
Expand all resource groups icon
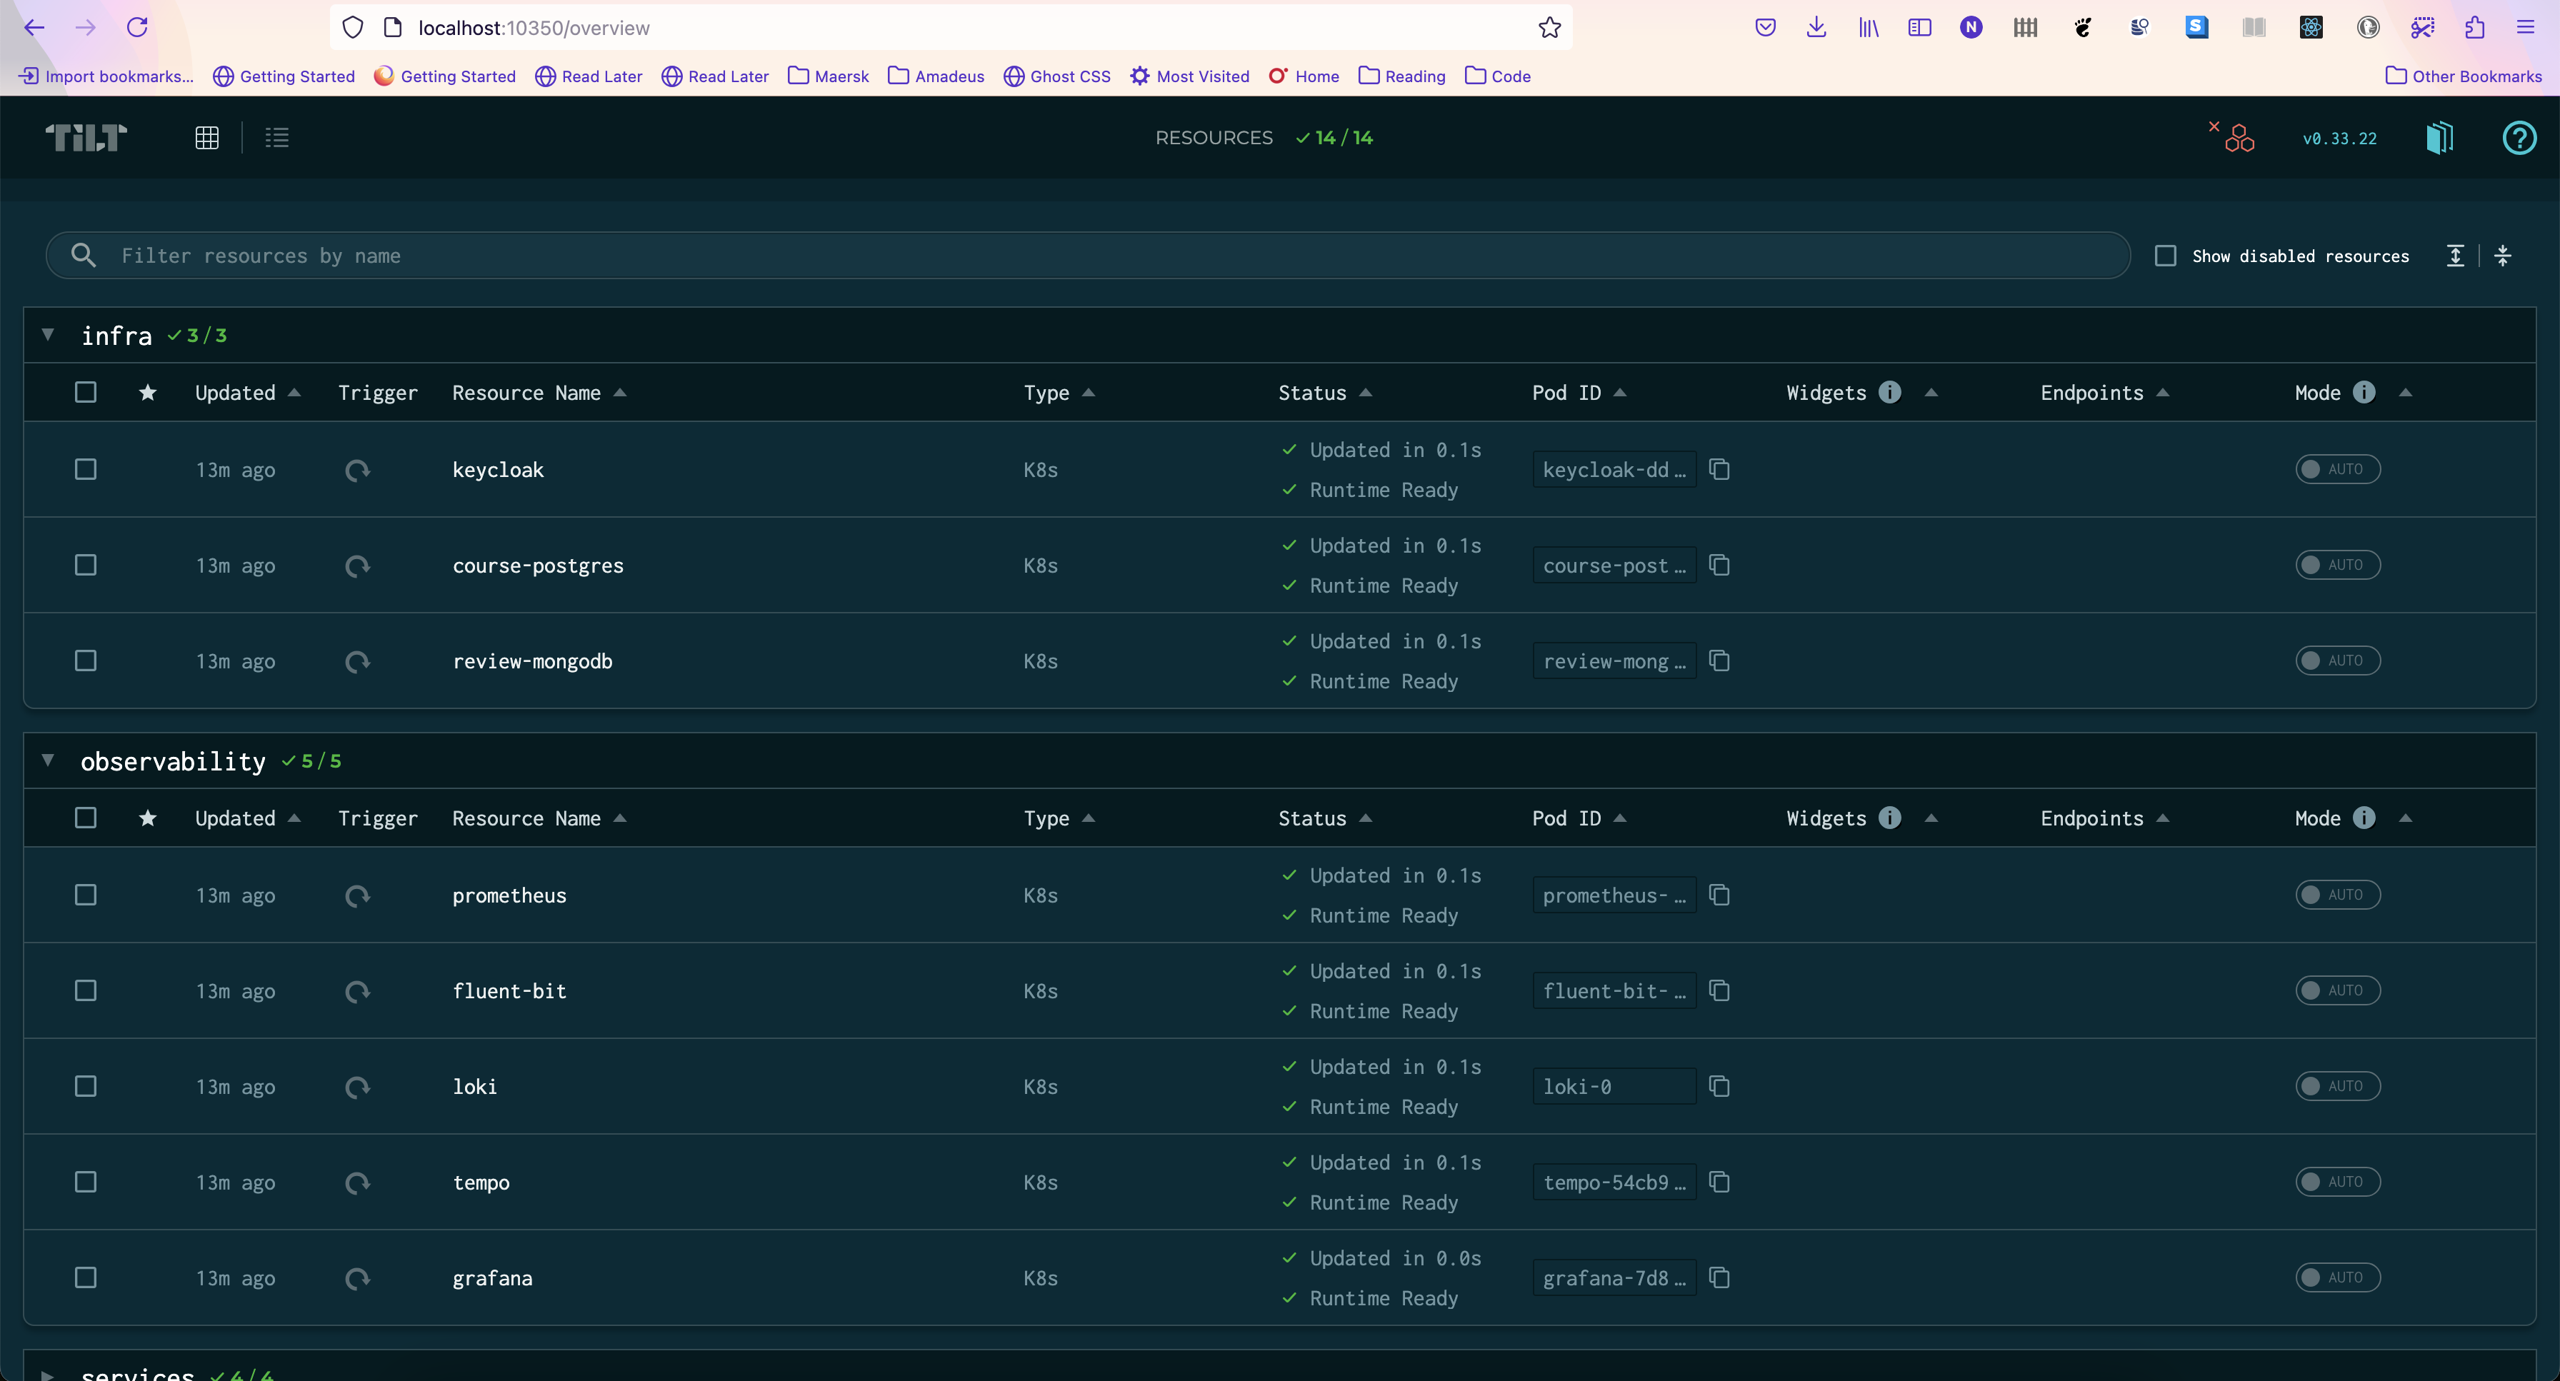(x=2456, y=256)
